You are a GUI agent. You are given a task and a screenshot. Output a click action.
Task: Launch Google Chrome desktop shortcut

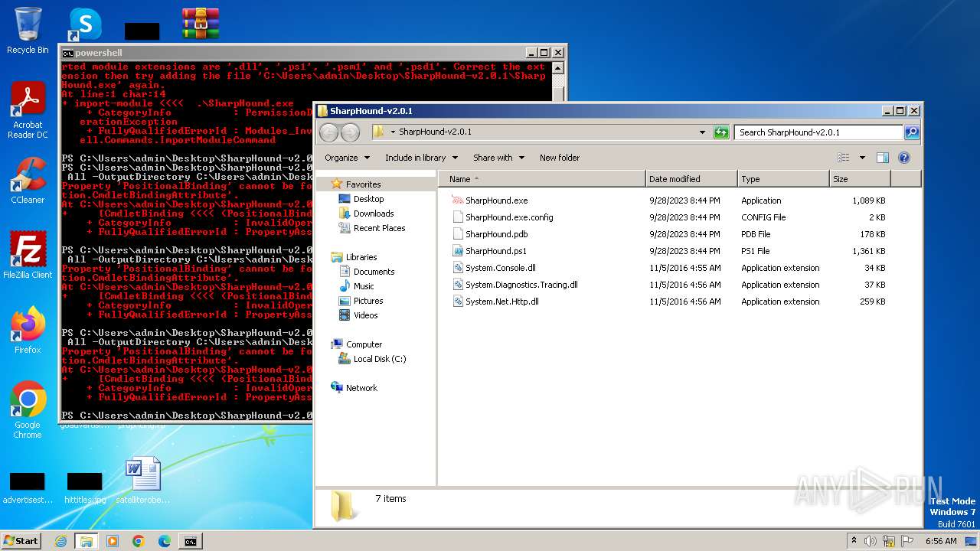point(28,409)
